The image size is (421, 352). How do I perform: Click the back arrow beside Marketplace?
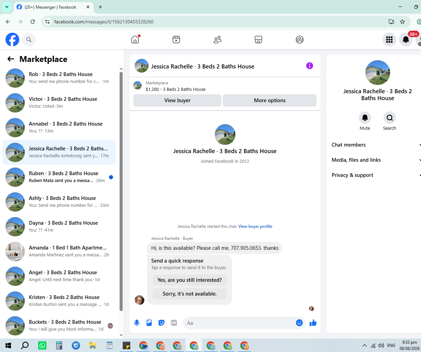point(11,59)
